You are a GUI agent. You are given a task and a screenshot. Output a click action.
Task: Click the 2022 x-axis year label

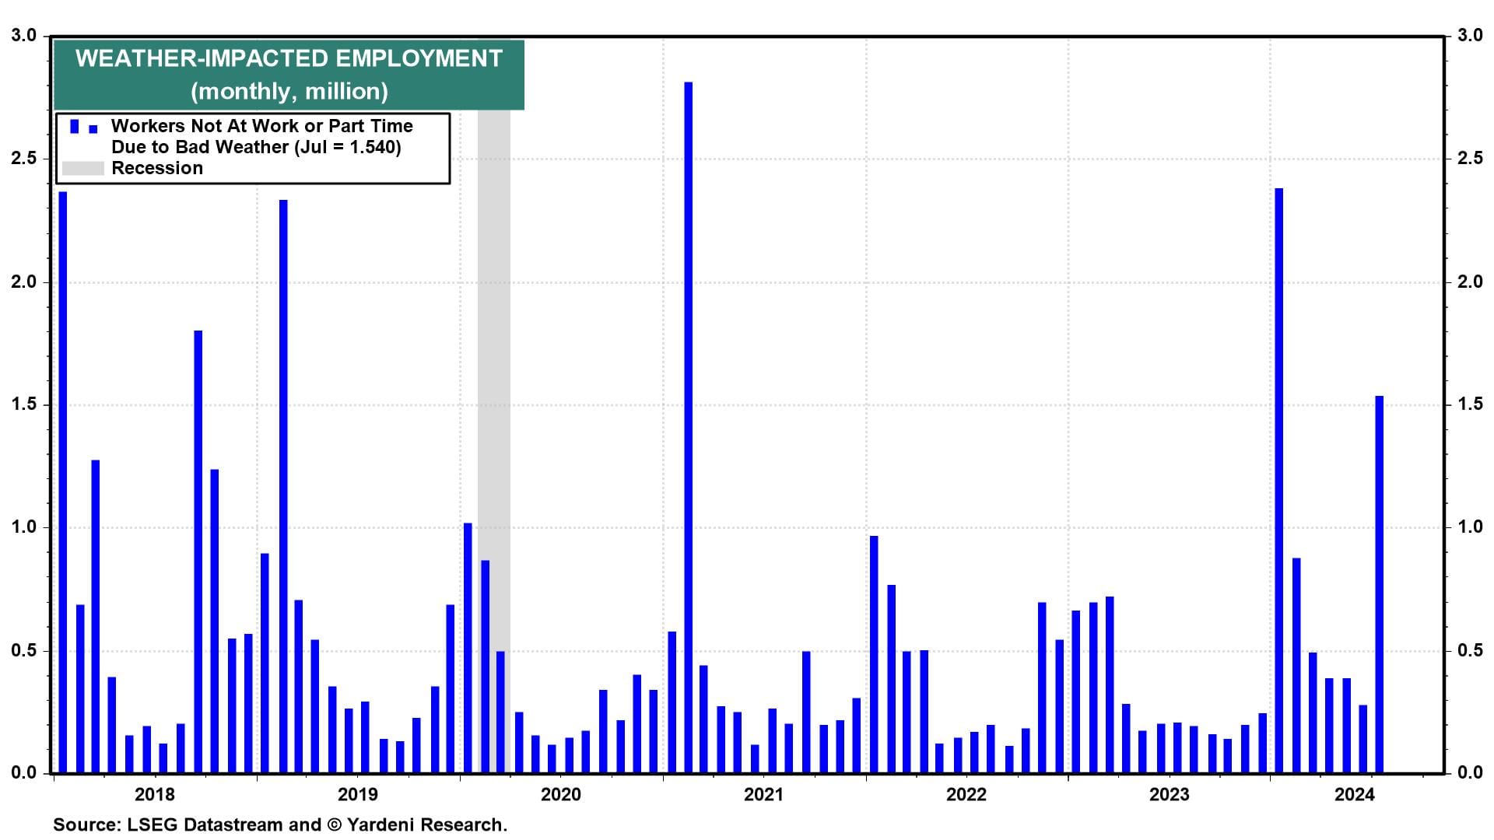click(x=966, y=794)
